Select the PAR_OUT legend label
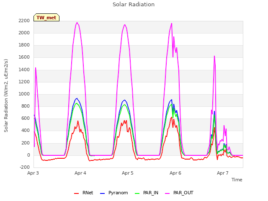Image resolution: width=268 pixels, height=201 pixels. pos(183,193)
